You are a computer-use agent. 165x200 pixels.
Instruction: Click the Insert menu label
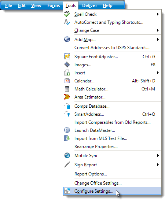(80, 73)
